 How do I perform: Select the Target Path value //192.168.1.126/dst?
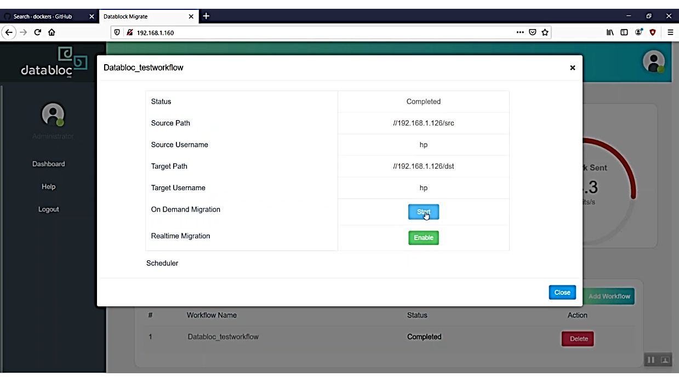[x=424, y=166]
